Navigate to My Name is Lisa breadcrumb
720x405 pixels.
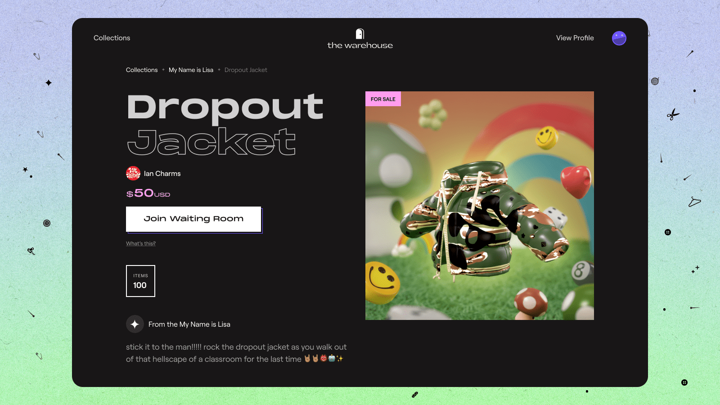[x=191, y=70]
